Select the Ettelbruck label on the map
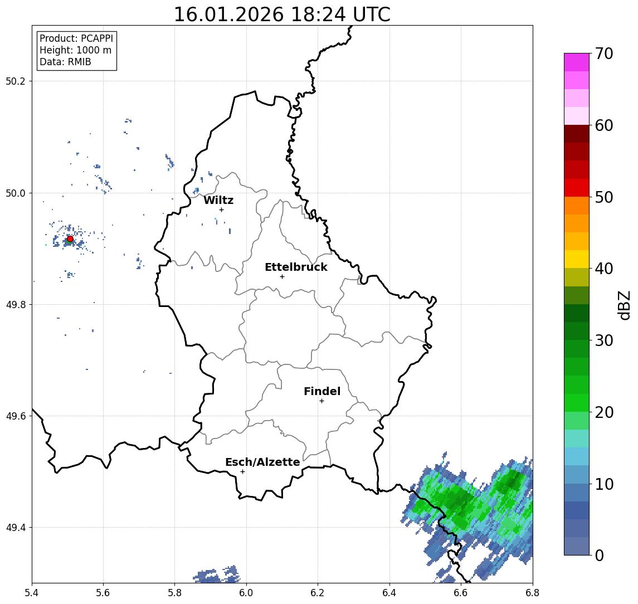This screenshot has height=604, width=638. pyautogui.click(x=296, y=267)
